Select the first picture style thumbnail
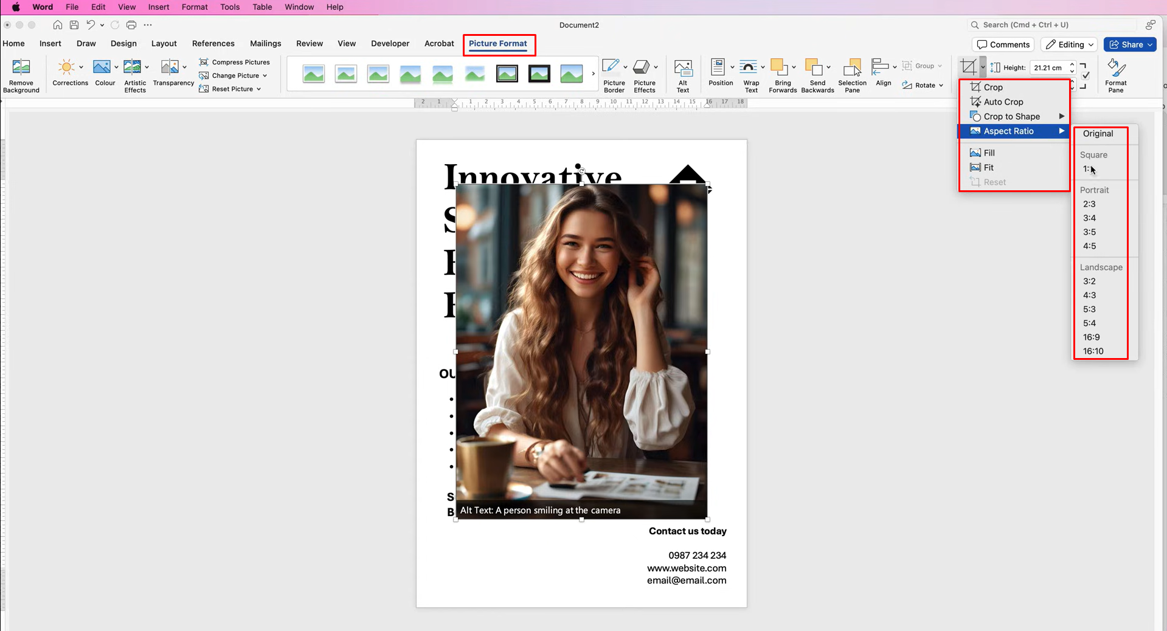The width and height of the screenshot is (1167, 631). pos(313,73)
